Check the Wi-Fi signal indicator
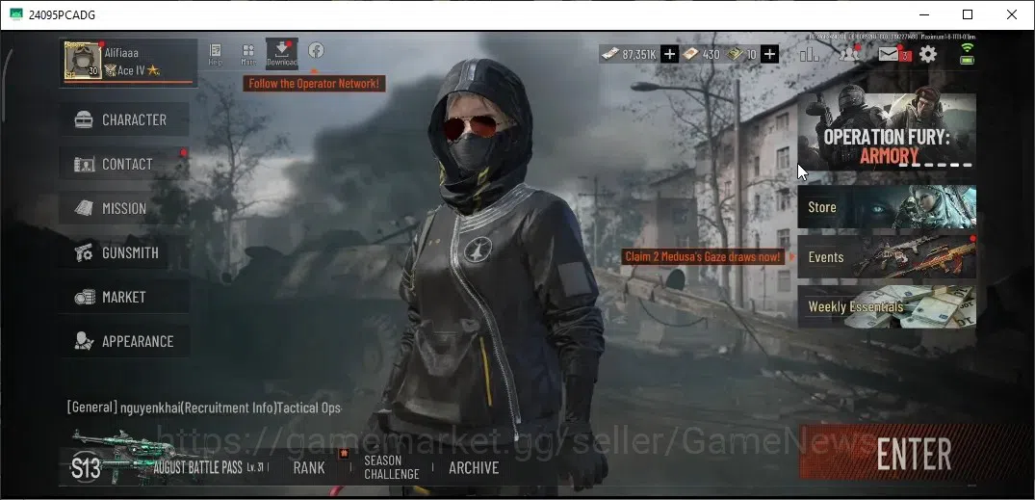 (x=968, y=47)
